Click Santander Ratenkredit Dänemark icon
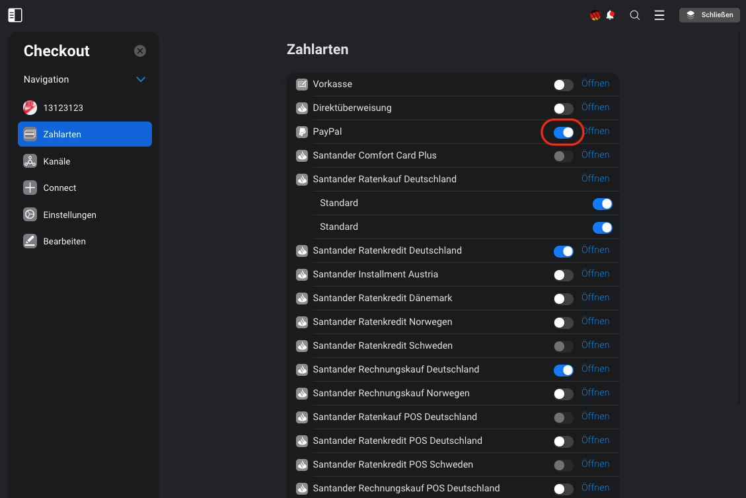The width and height of the screenshot is (746, 498). pyautogui.click(x=302, y=299)
